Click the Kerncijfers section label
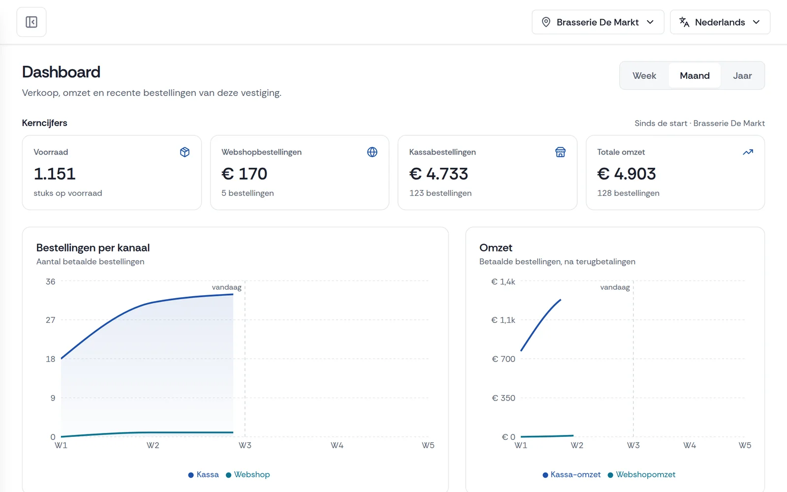Image resolution: width=787 pixels, height=492 pixels. 44,123
